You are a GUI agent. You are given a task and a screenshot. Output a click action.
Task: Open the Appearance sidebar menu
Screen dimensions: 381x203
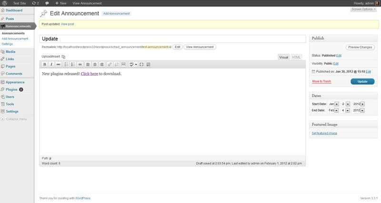(x=15, y=82)
